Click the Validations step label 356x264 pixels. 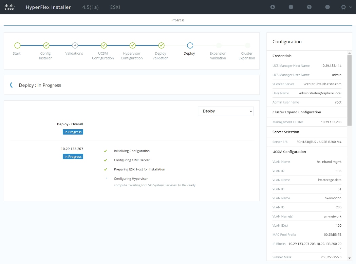[x=74, y=53]
